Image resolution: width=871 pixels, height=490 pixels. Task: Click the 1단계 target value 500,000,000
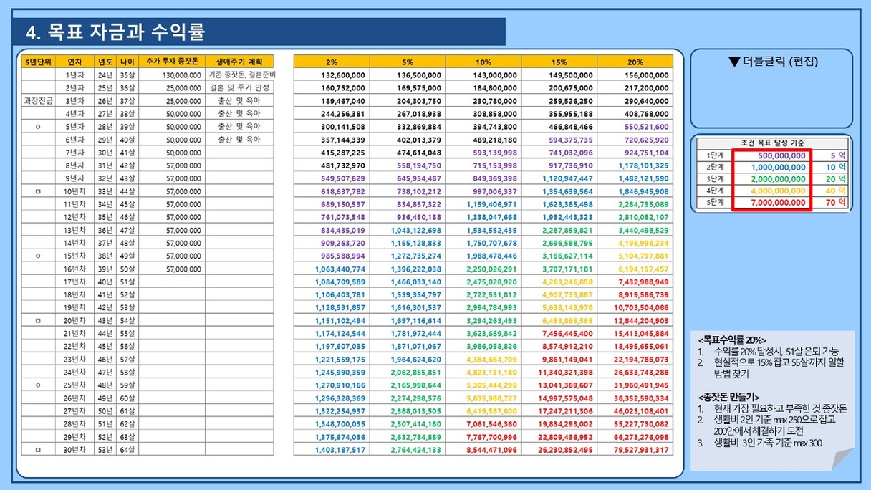point(771,155)
